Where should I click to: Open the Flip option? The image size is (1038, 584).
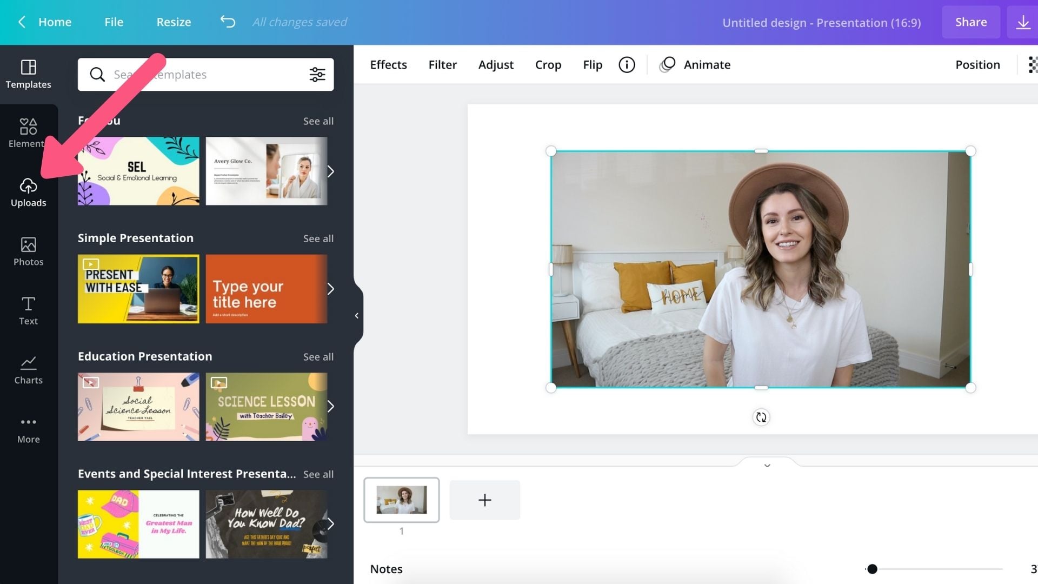tap(593, 65)
